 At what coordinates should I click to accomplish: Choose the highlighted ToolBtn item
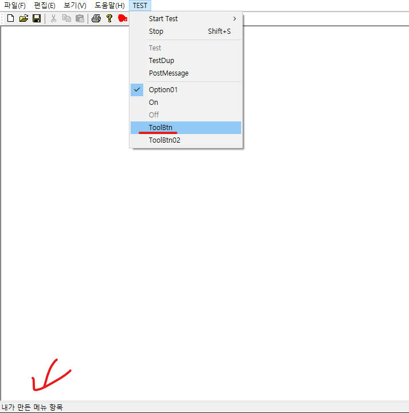pos(186,128)
